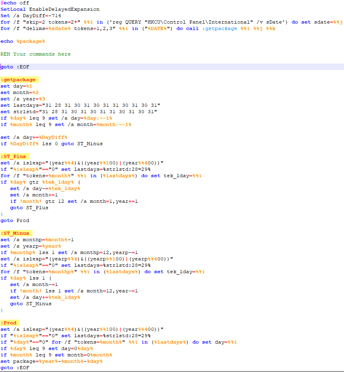Click the '@echo off' line
This screenshot has width=344, height=372.
pos(15,3)
